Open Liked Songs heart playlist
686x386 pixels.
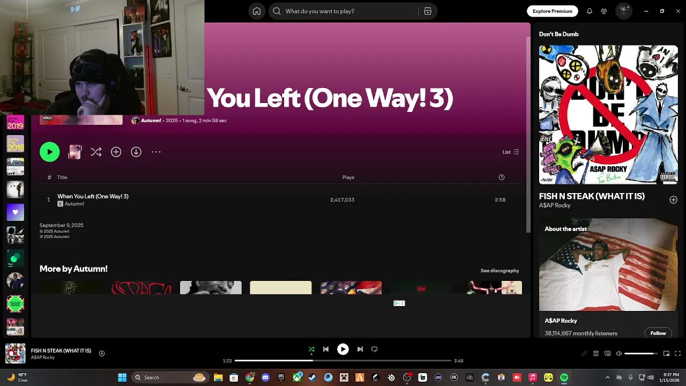15,212
